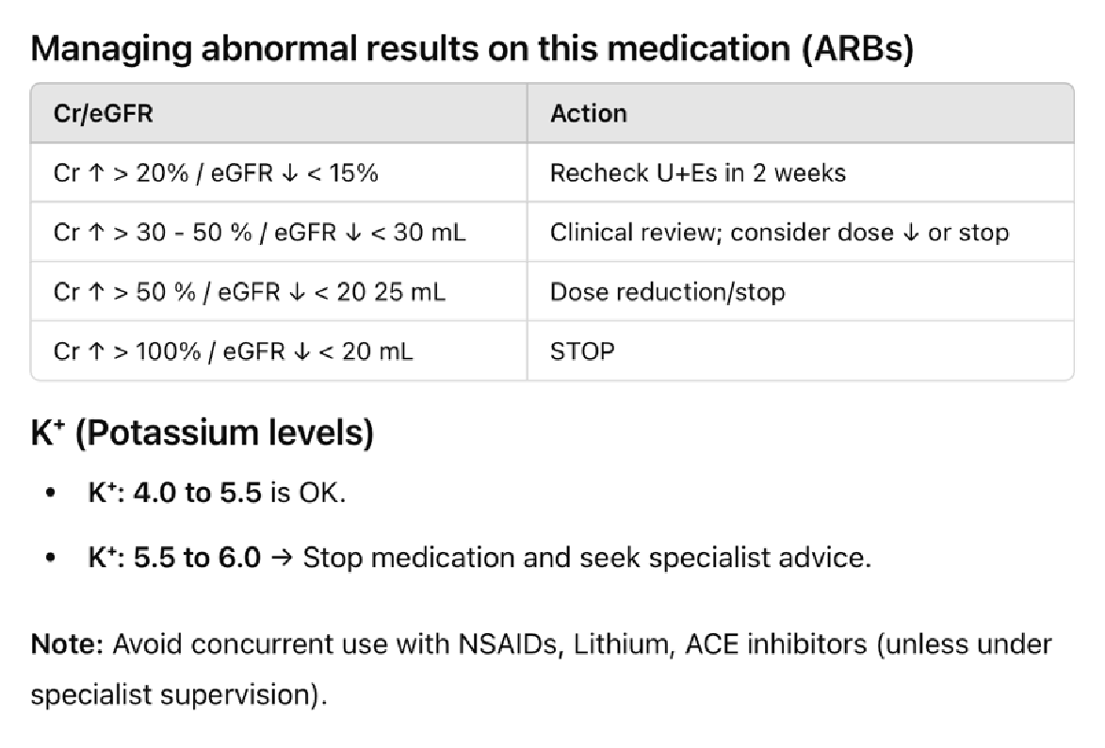Click the 'STOP' action cell

click(582, 351)
